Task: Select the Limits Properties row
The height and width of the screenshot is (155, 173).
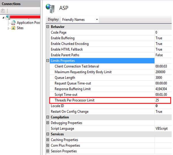Action: coord(102,61)
